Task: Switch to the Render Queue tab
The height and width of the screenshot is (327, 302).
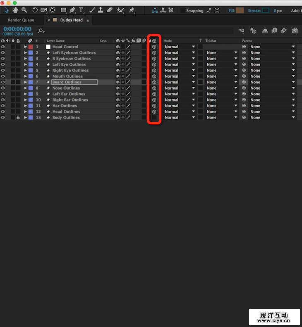Action: click(21, 20)
